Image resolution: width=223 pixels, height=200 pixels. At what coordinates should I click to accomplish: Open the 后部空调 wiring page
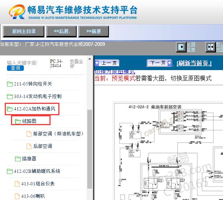tap(43, 146)
